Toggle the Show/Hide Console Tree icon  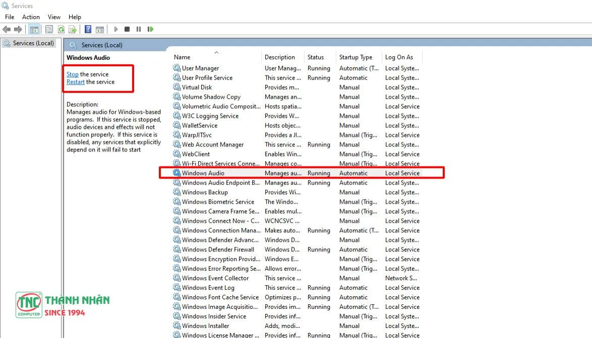(x=34, y=29)
